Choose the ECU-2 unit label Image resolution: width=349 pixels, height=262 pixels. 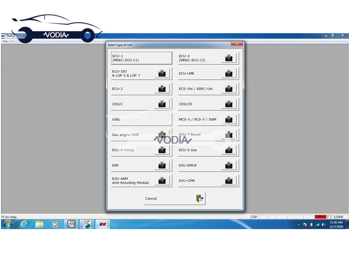tap(117, 89)
